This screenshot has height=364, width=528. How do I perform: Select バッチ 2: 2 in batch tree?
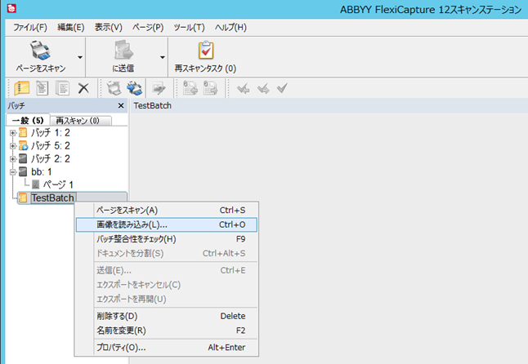click(x=51, y=158)
